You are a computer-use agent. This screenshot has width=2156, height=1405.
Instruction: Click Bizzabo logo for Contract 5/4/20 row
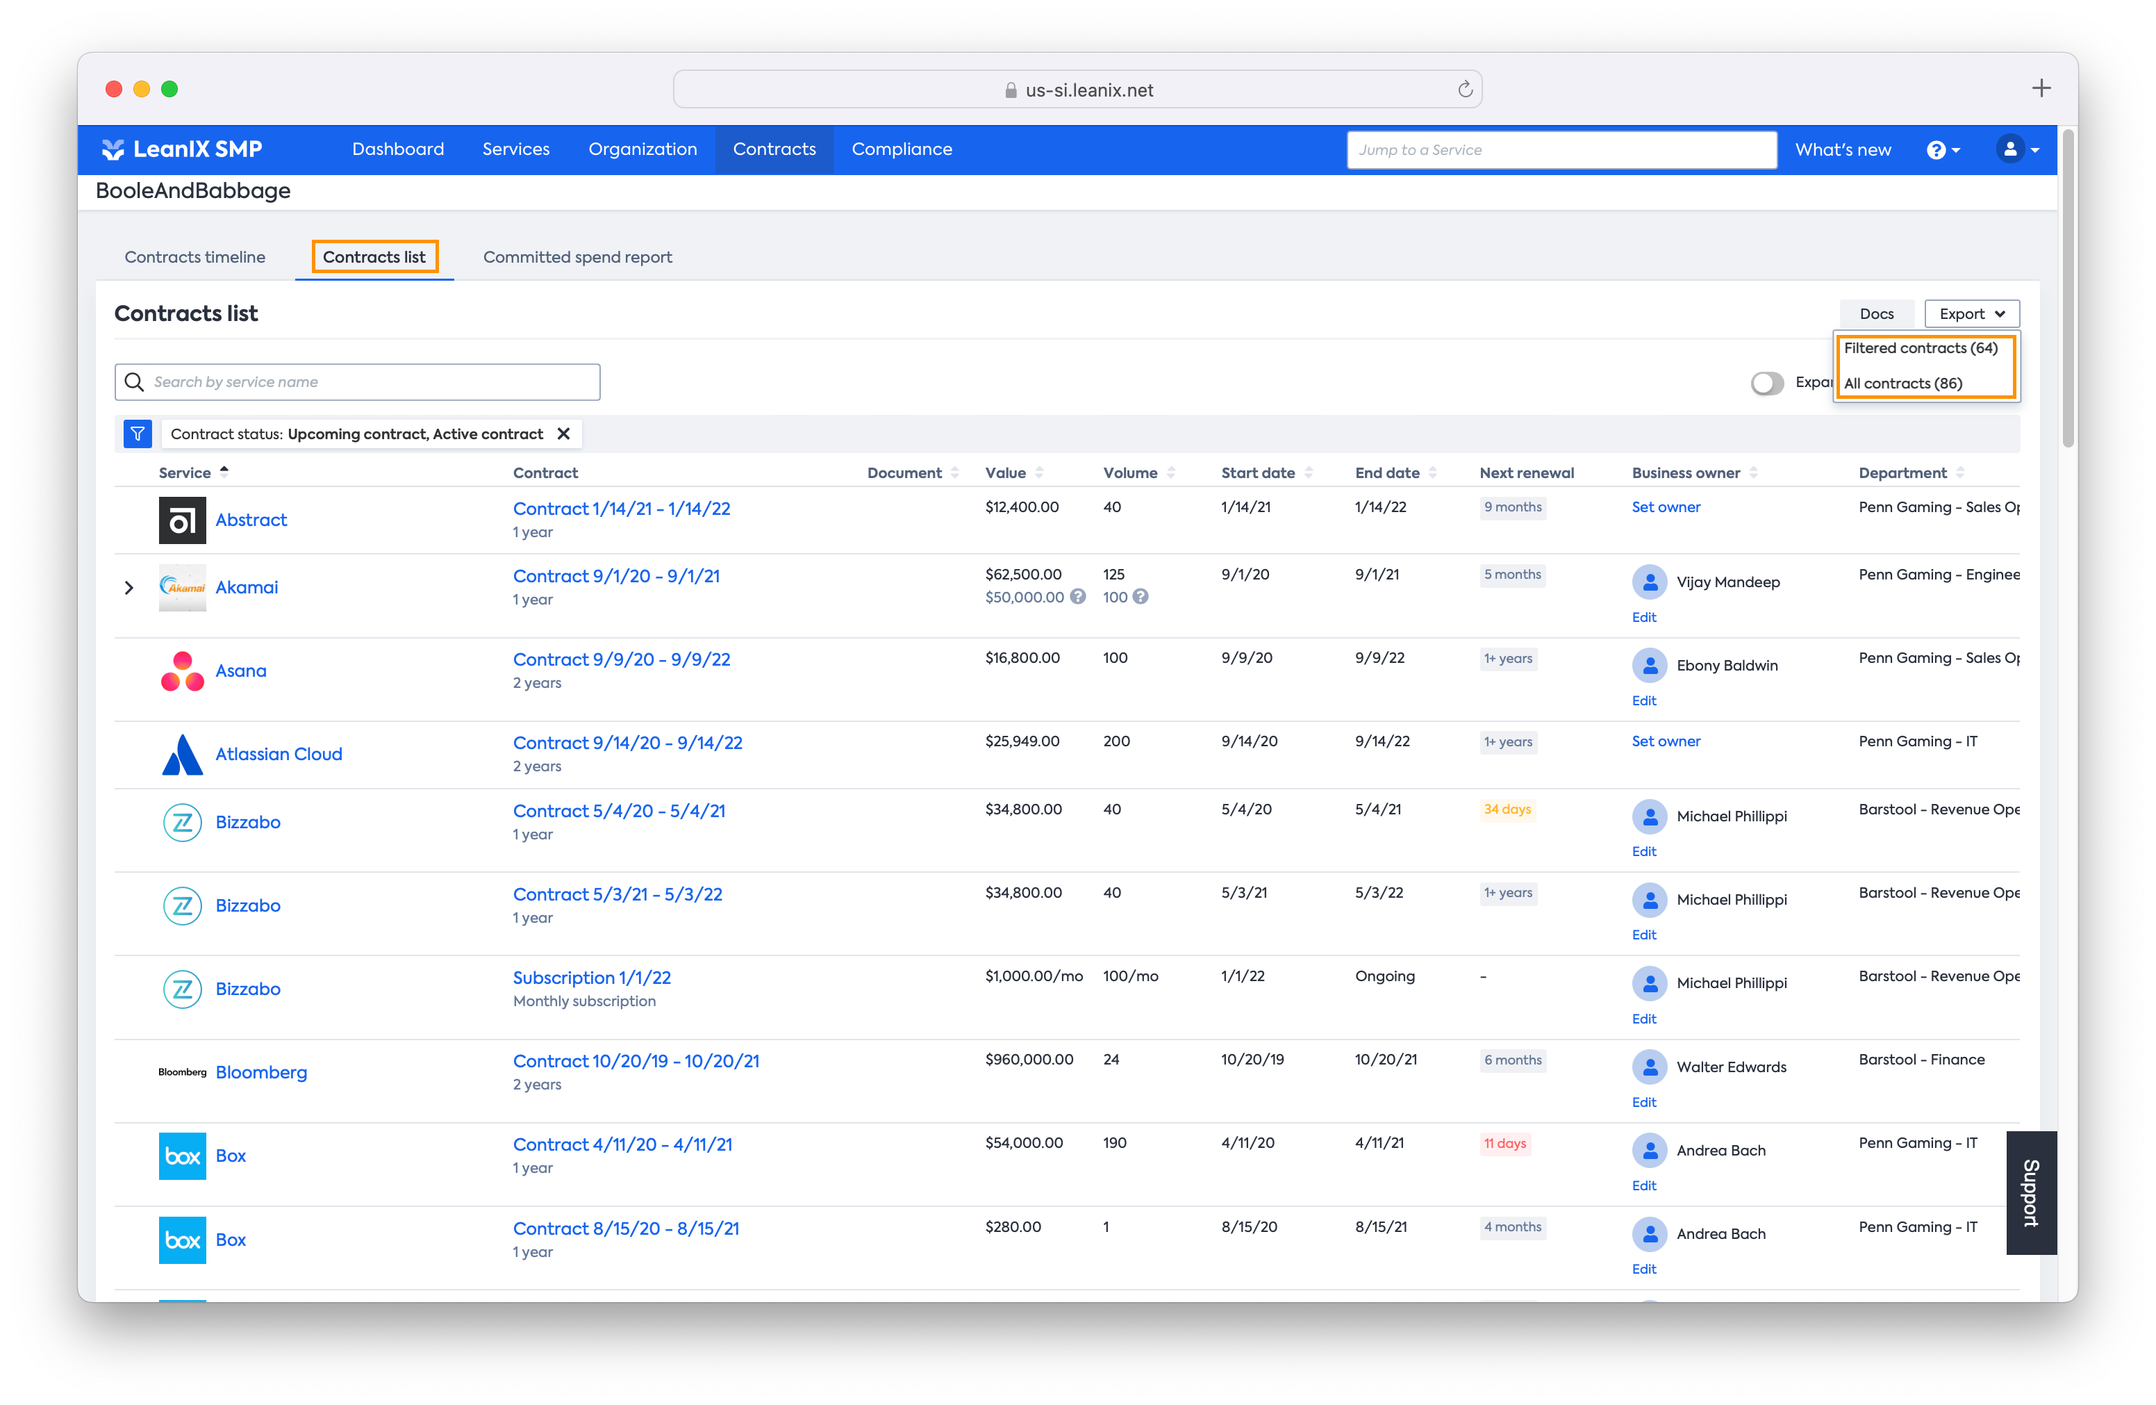[182, 822]
